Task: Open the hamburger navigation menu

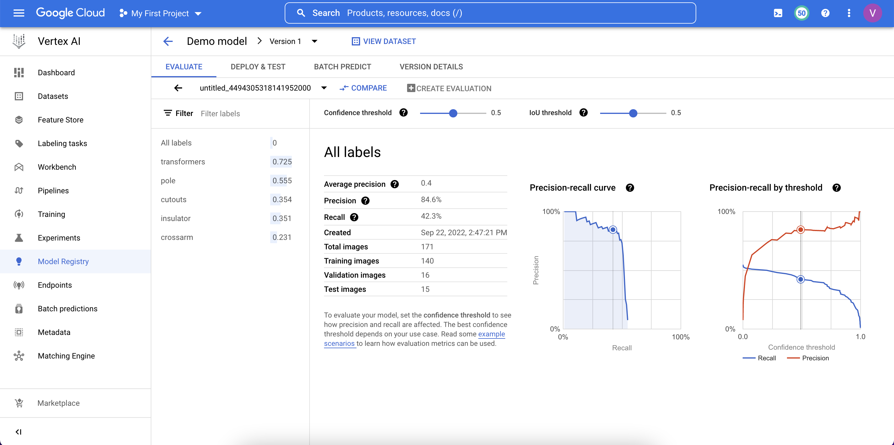Action: tap(19, 13)
